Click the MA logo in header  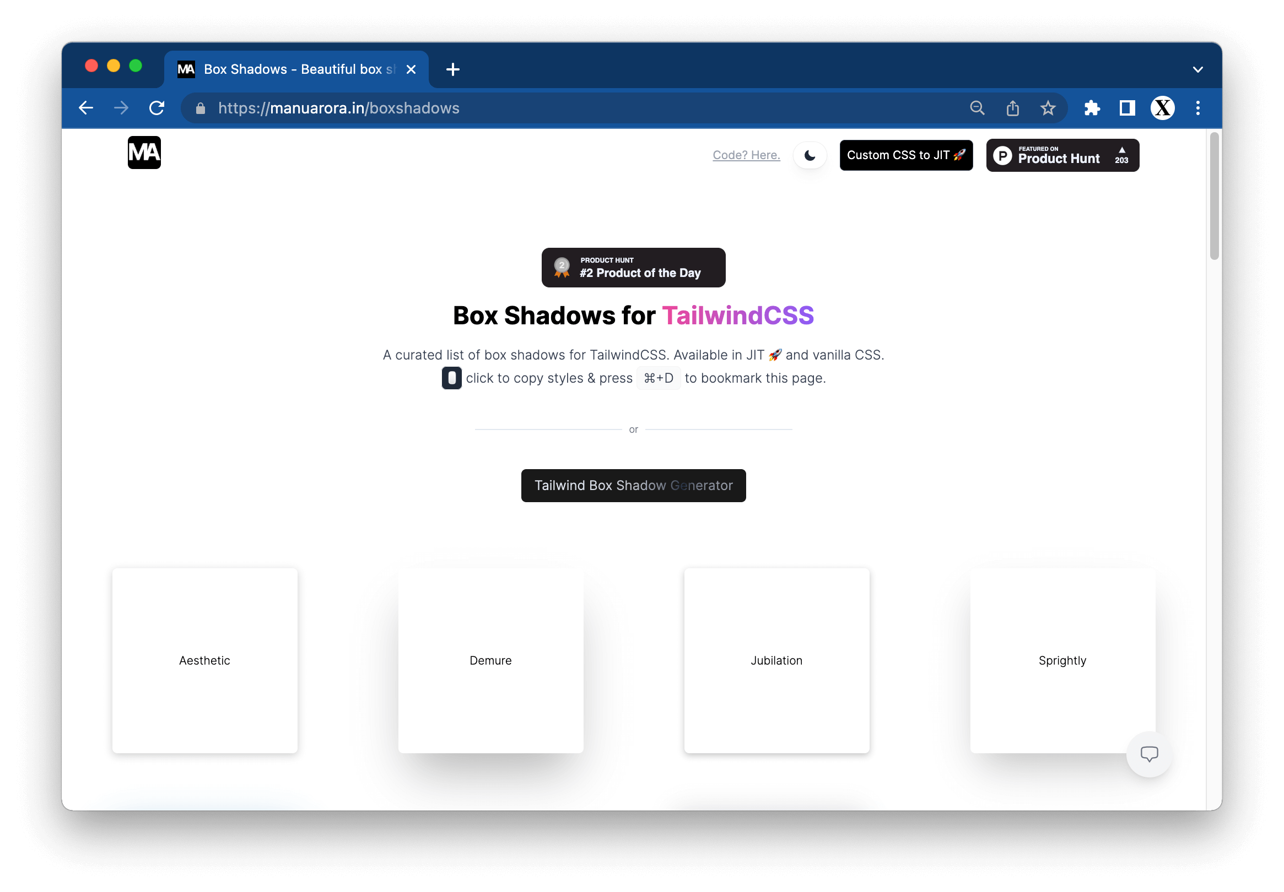pyautogui.click(x=144, y=153)
